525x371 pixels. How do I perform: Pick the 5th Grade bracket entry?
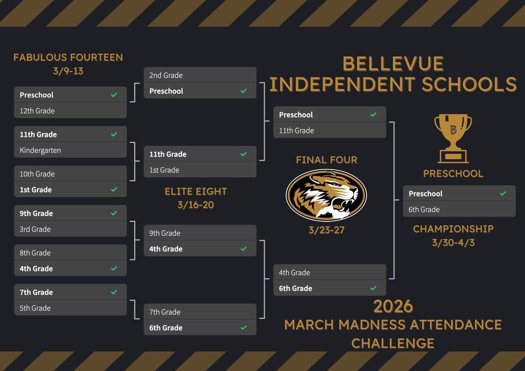pyautogui.click(x=70, y=308)
